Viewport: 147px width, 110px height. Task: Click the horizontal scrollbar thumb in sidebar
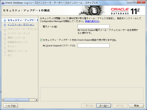(x=17, y=100)
